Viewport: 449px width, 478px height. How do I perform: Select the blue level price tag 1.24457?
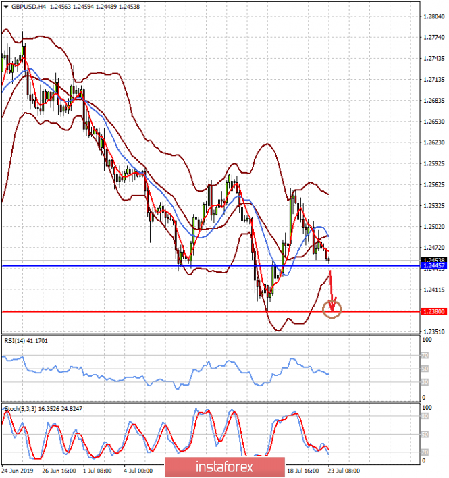point(433,267)
